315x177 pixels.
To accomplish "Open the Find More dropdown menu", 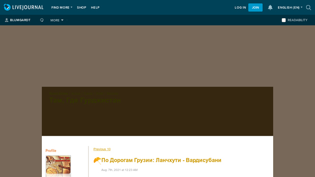I will click(62, 7).
